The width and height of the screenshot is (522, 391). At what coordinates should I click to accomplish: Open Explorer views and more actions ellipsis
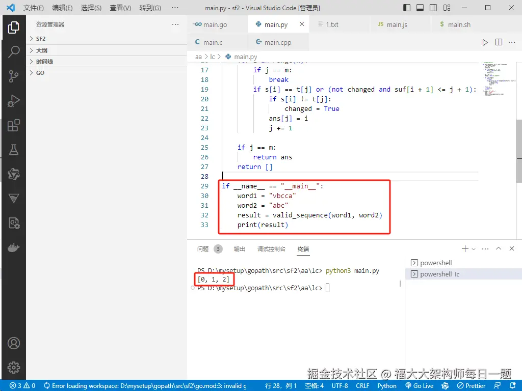tap(175, 24)
